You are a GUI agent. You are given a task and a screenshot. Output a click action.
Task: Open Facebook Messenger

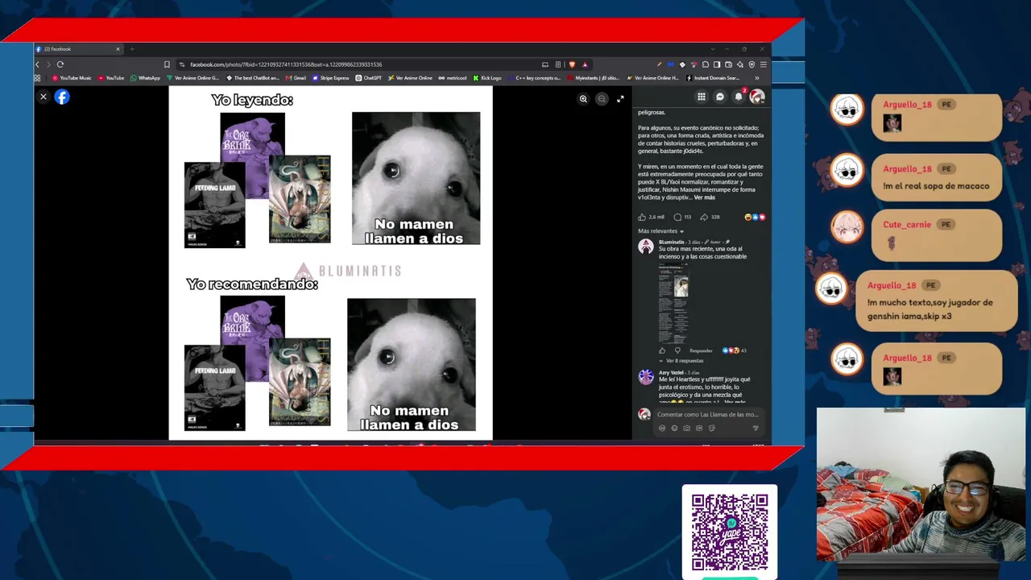[x=720, y=97]
